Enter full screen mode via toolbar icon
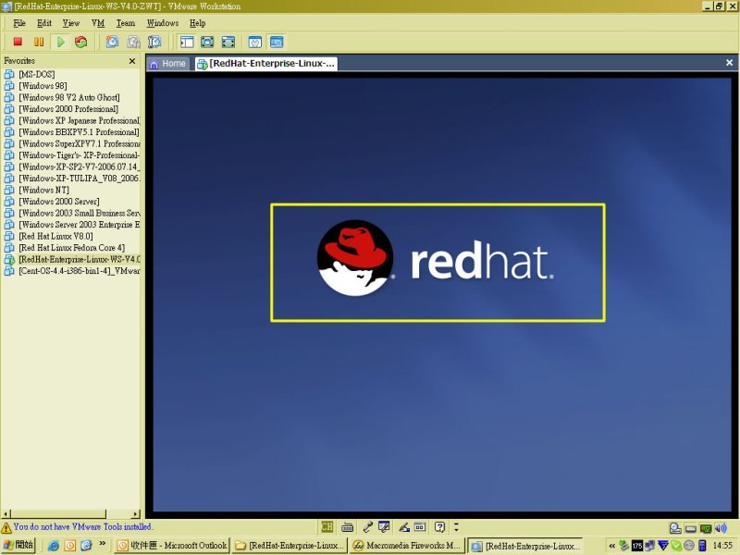 (228, 42)
